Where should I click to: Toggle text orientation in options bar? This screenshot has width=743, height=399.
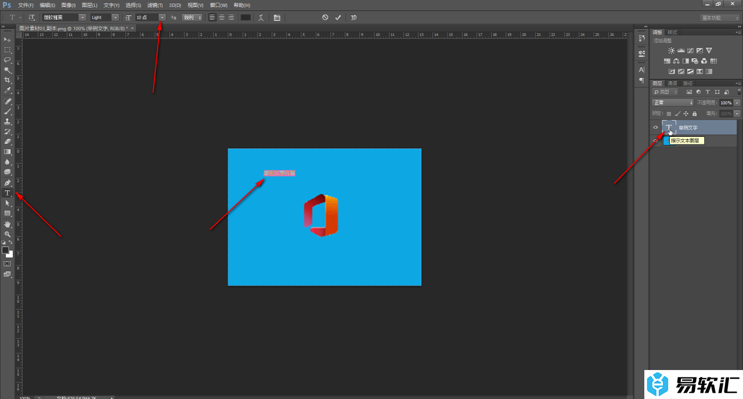[x=32, y=17]
